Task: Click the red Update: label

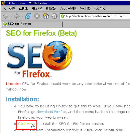Action: click(13, 84)
